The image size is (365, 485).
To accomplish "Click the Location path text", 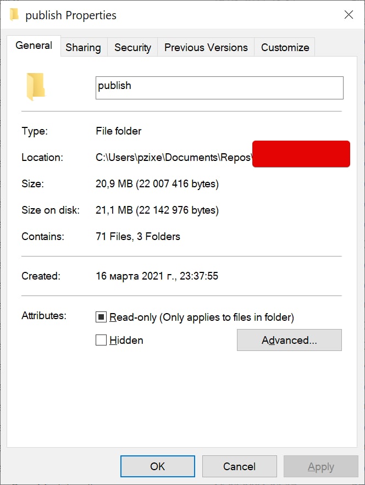I will pos(174,158).
